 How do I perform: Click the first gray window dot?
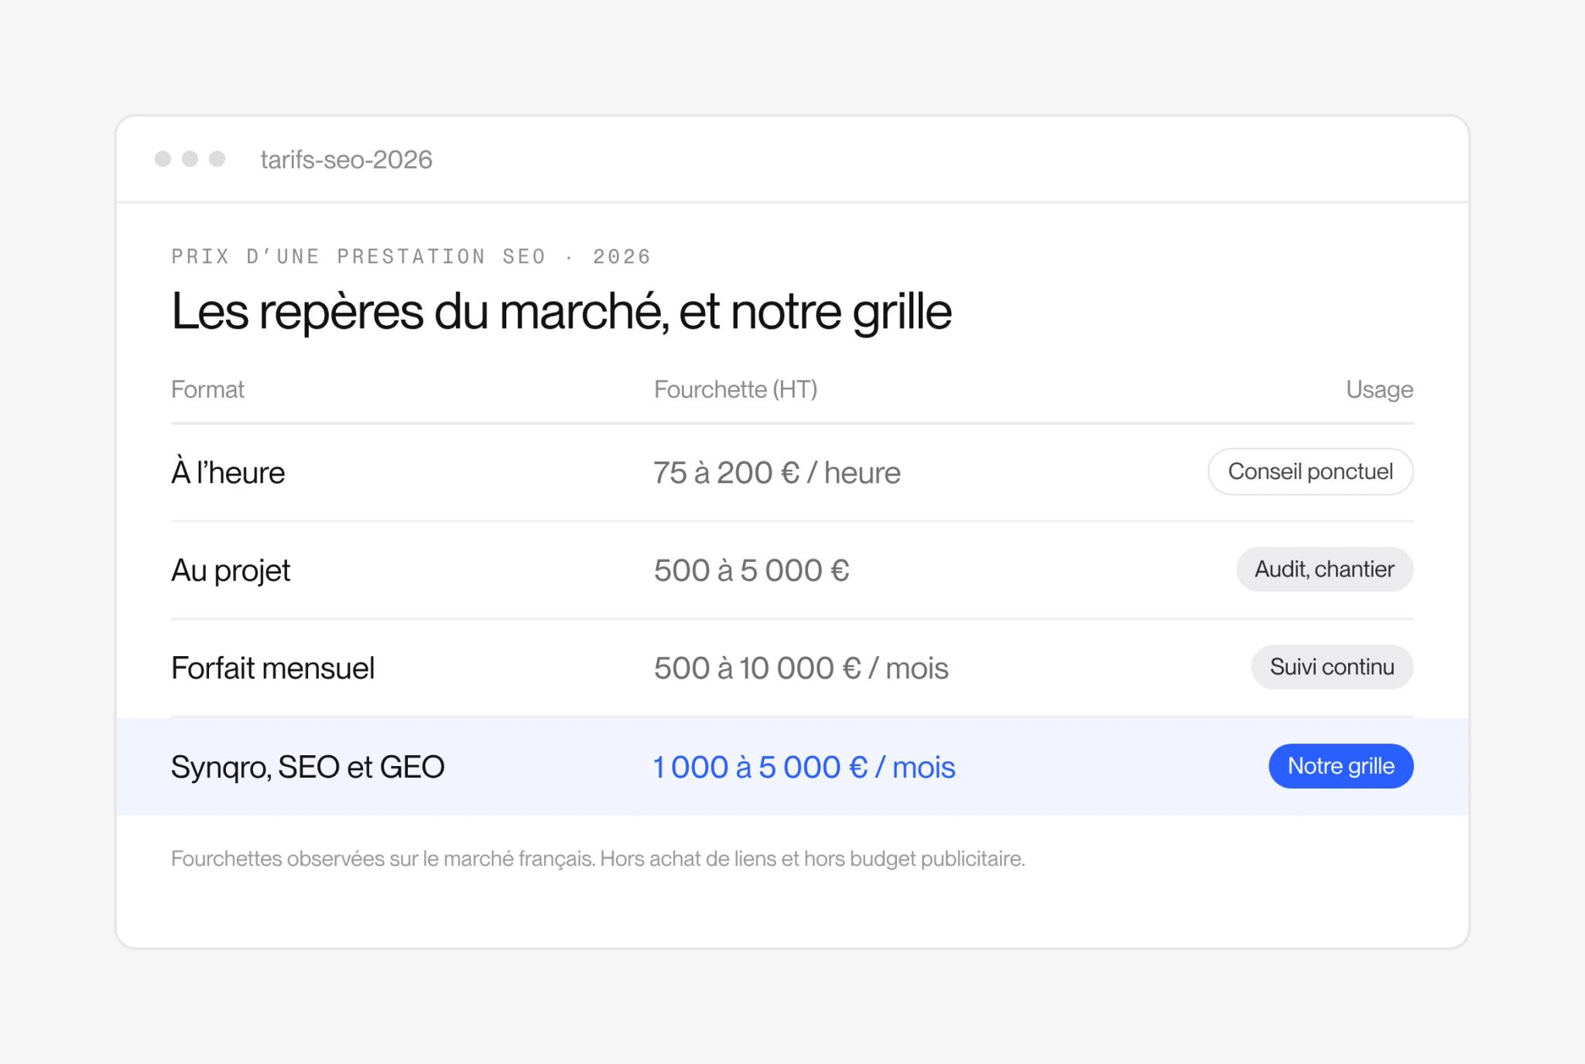pyautogui.click(x=163, y=159)
